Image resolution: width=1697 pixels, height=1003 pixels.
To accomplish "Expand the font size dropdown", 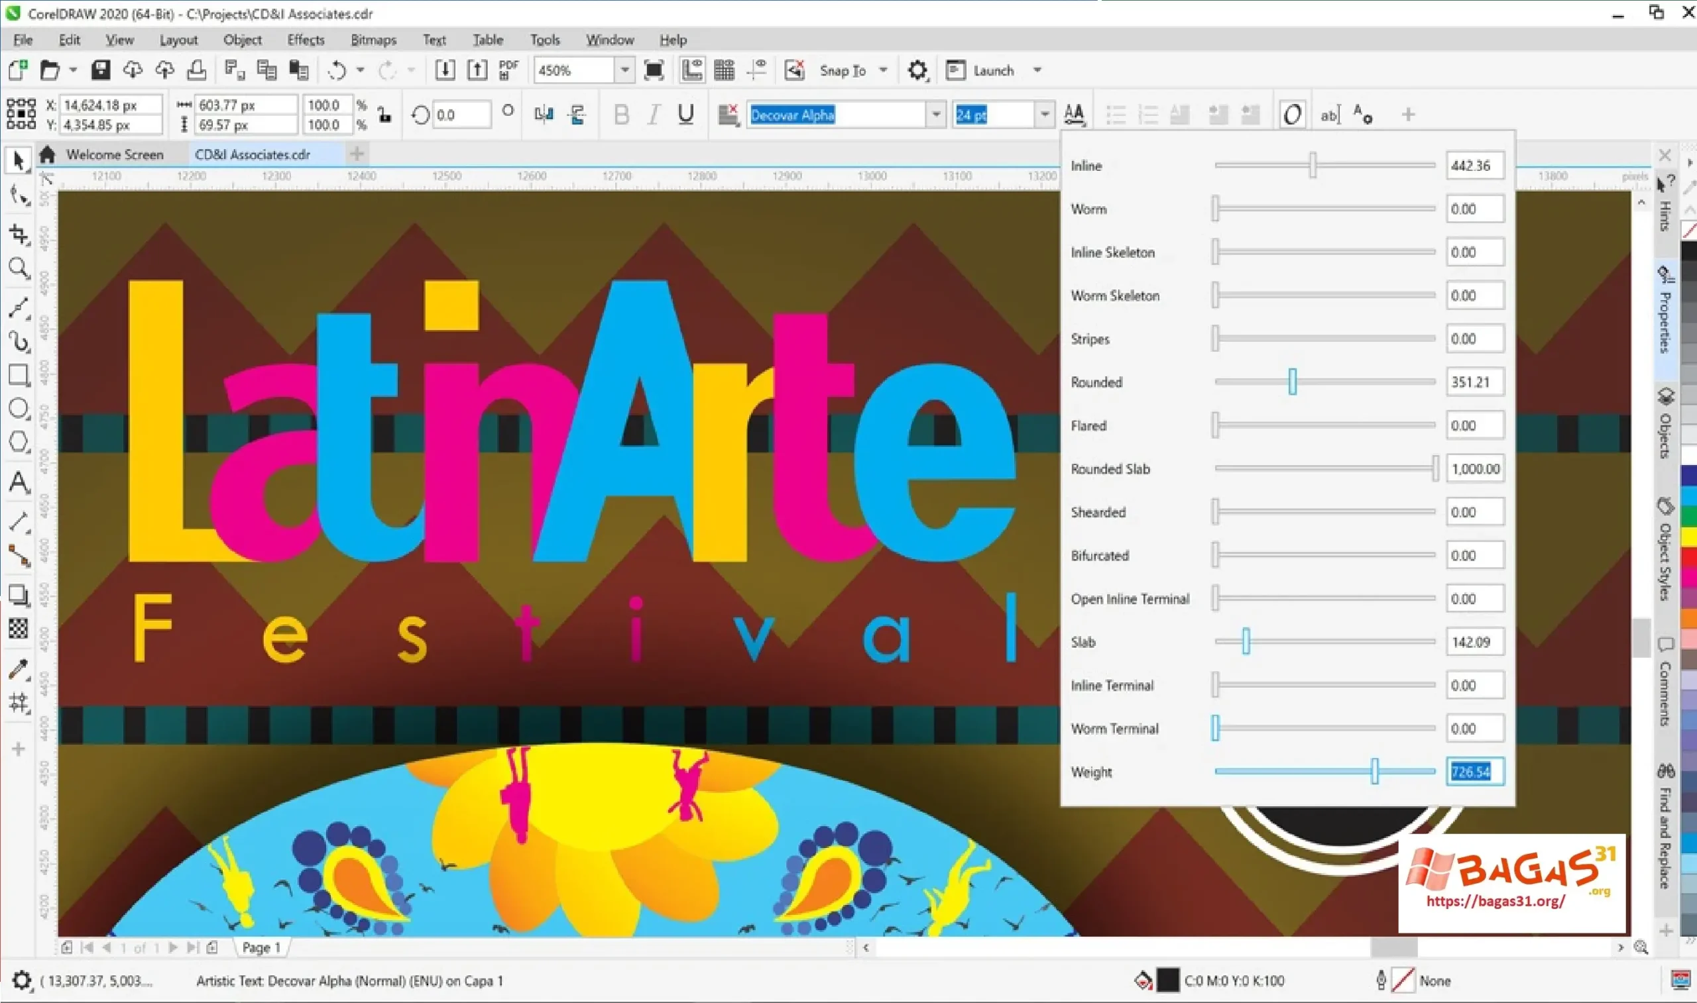I will click(x=1045, y=114).
